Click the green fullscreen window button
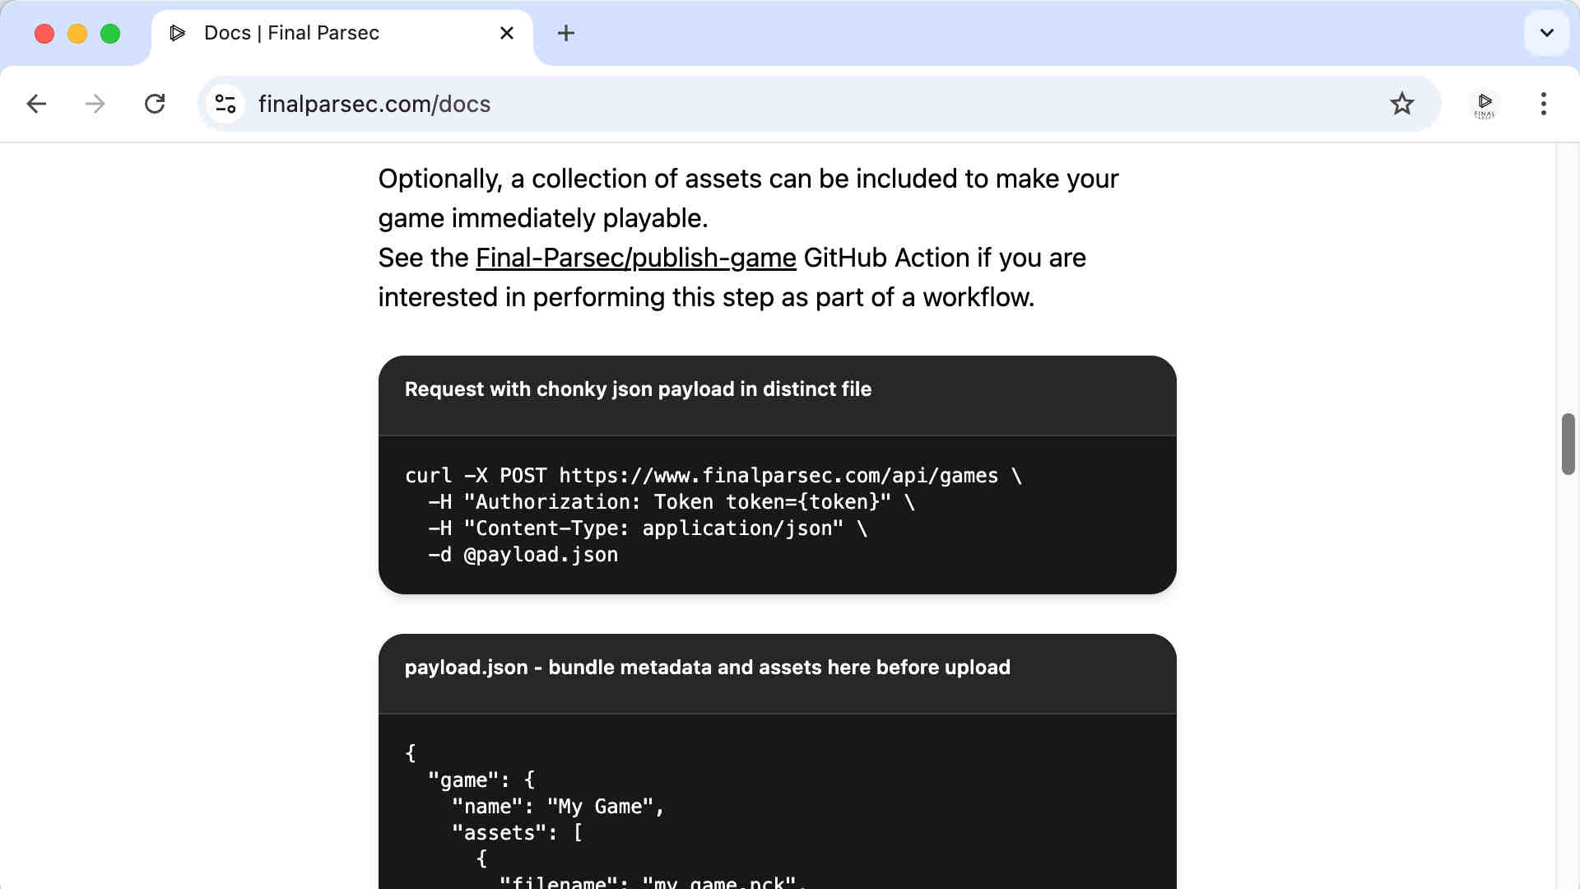 pyautogui.click(x=110, y=34)
